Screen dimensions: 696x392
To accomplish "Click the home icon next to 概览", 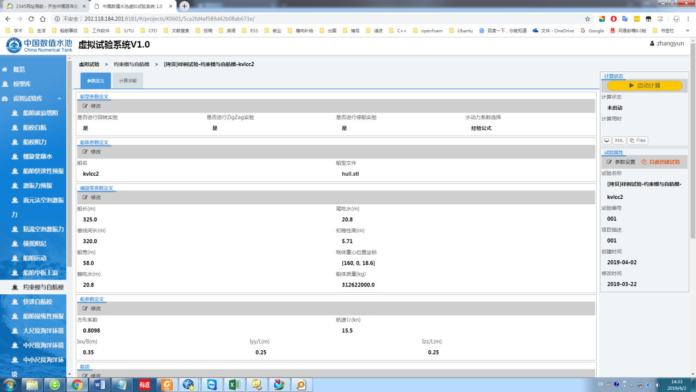I will tap(5, 70).
